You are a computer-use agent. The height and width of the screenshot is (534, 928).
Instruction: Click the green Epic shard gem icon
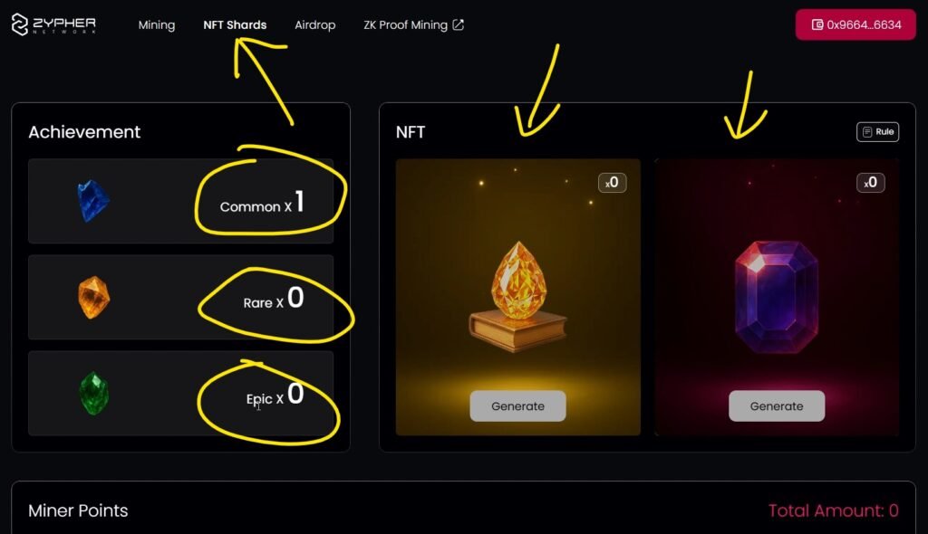coord(93,393)
